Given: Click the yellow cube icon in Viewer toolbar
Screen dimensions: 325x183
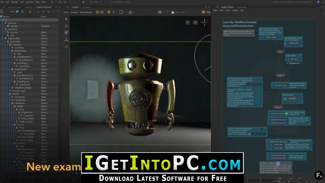Looking at the screenshot, I should point(97,12).
